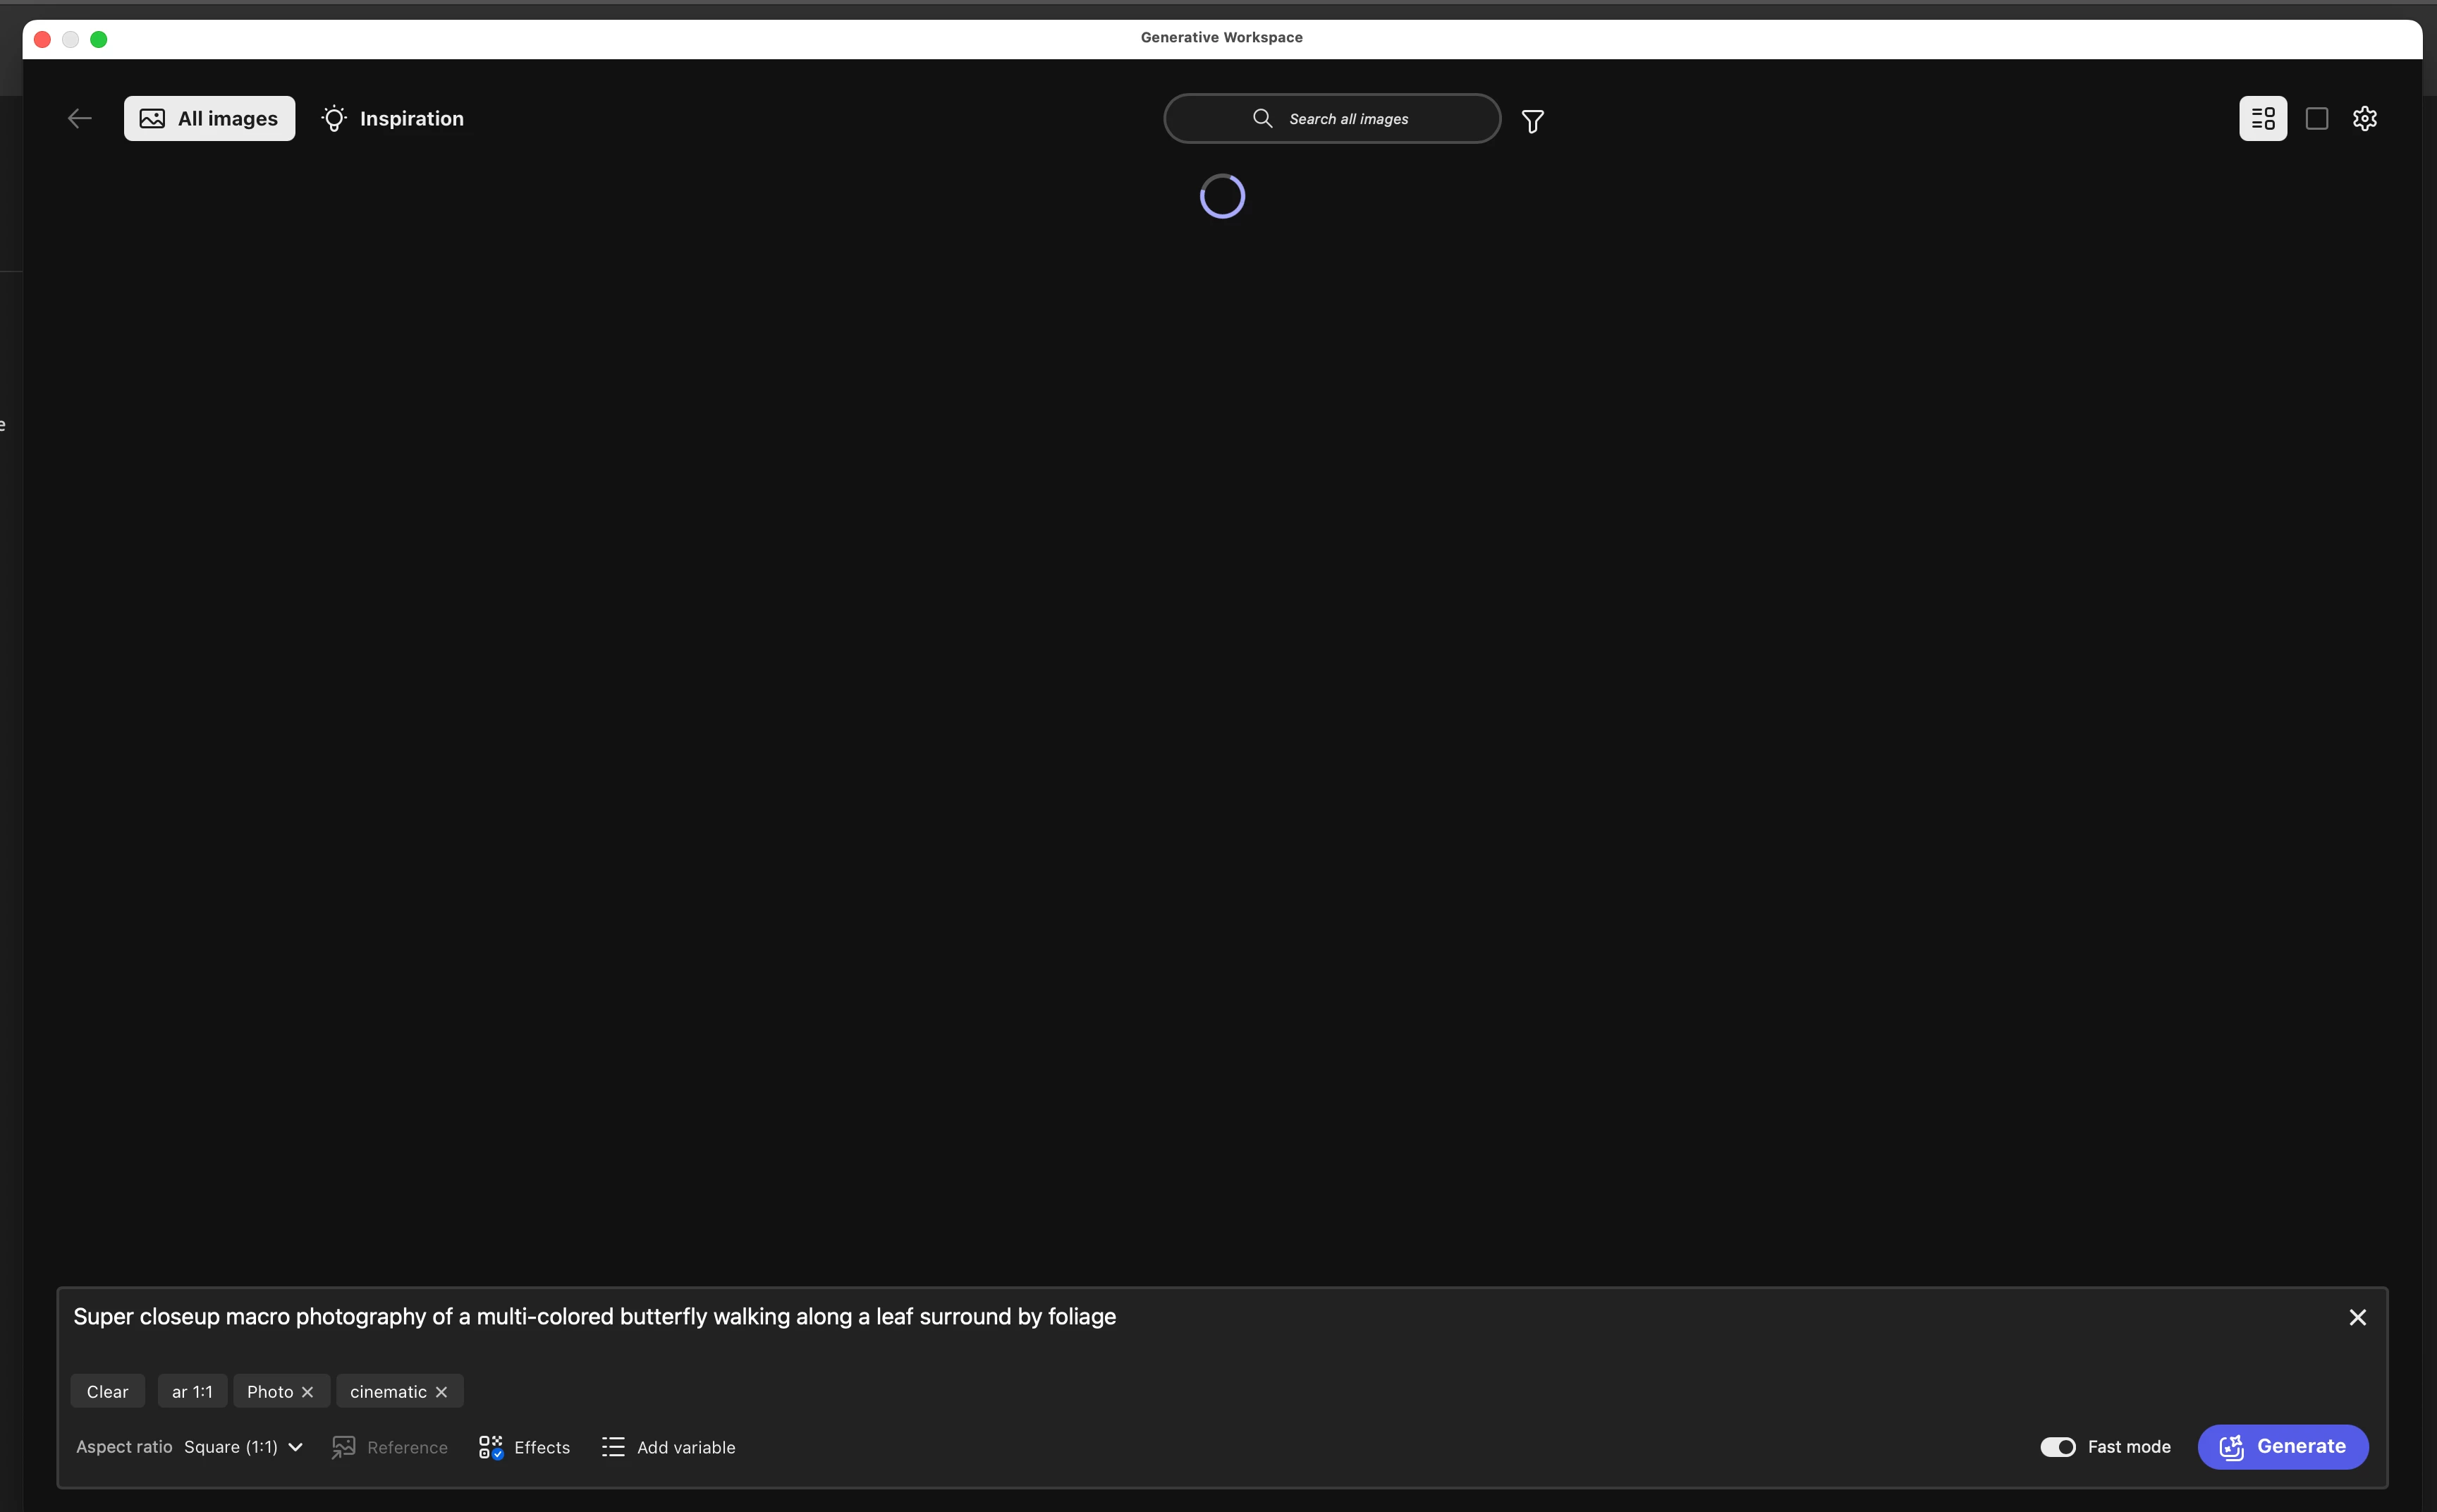
Task: Toggle Fast mode switch
Action: point(2057,1447)
